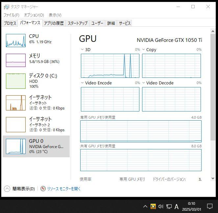Select the メモリ usage graph thumbnail
This screenshot has width=218, height=213.
tap(16, 60)
